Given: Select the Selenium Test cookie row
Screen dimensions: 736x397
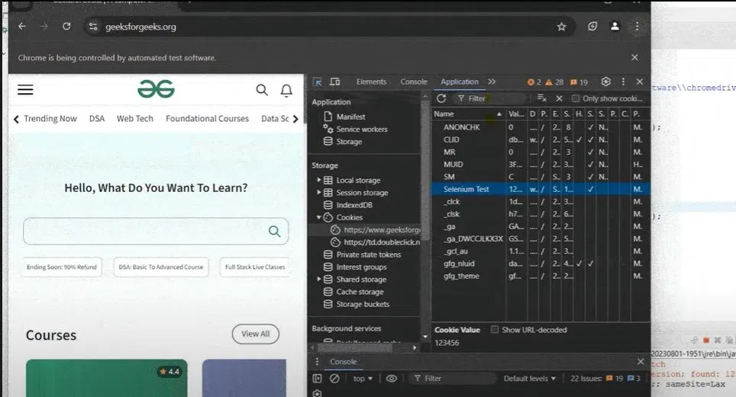Looking at the screenshot, I should 541,189.
